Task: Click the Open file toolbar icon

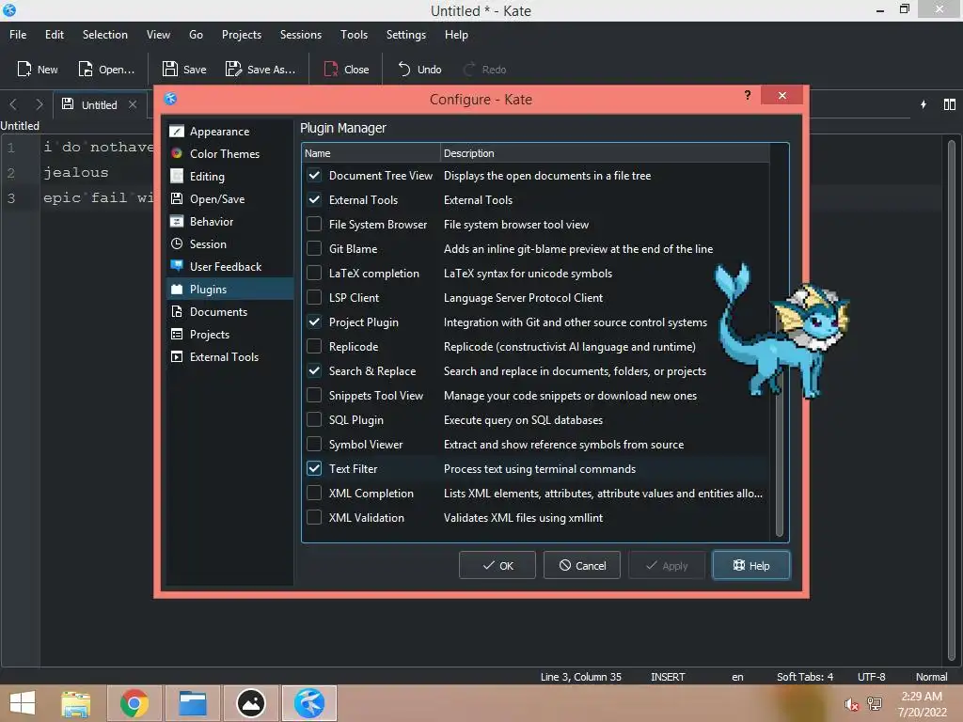Action: tap(86, 69)
